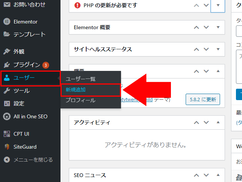Click the red warning icon in PHP notice
The width and height of the screenshot is (242, 182).
(x=77, y=5)
